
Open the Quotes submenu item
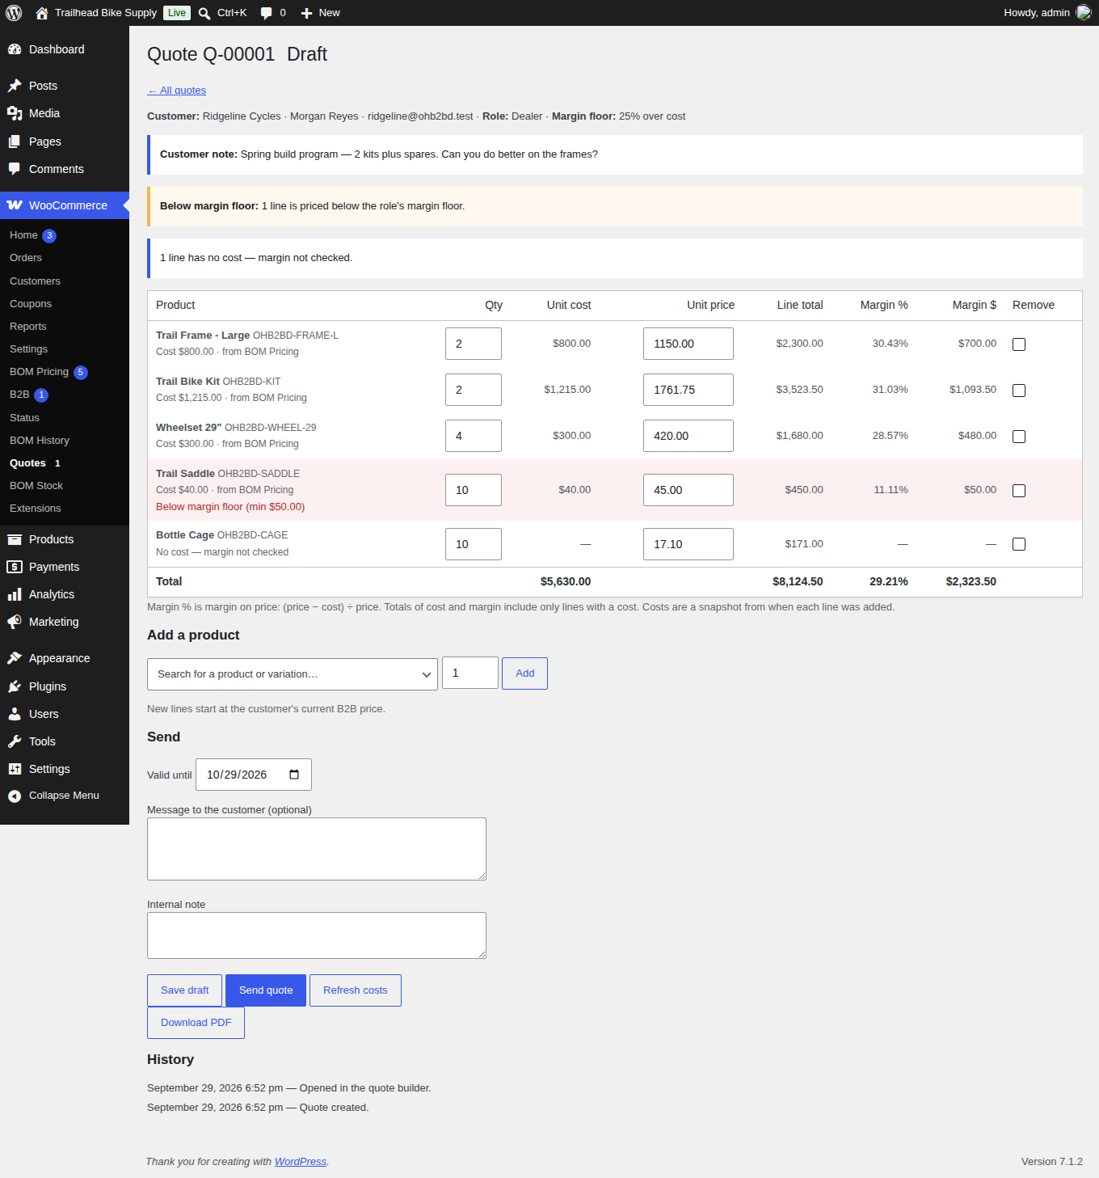(27, 463)
